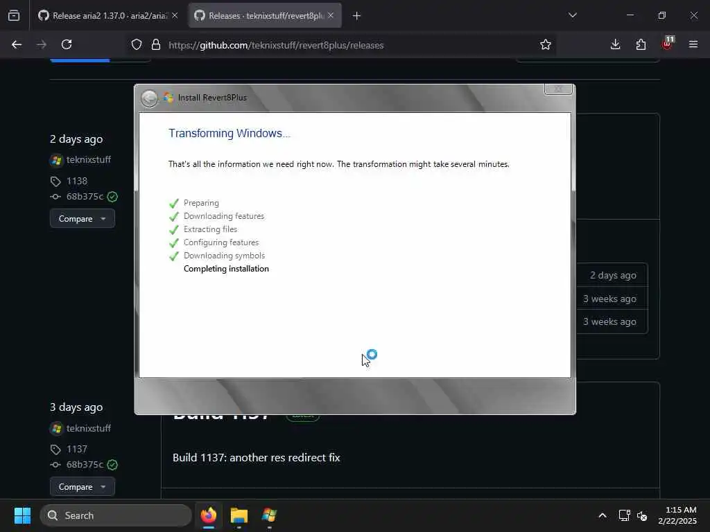Open commit 68b375c for build 1138
This screenshot has height=532, width=710.
[85, 197]
